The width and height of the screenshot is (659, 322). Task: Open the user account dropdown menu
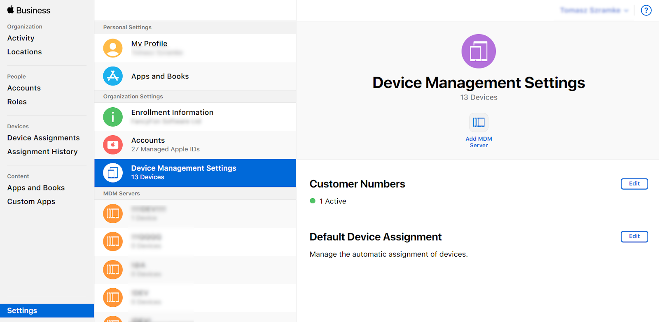[x=594, y=10]
